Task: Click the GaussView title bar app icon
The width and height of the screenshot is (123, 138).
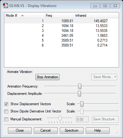Action: (5, 6)
